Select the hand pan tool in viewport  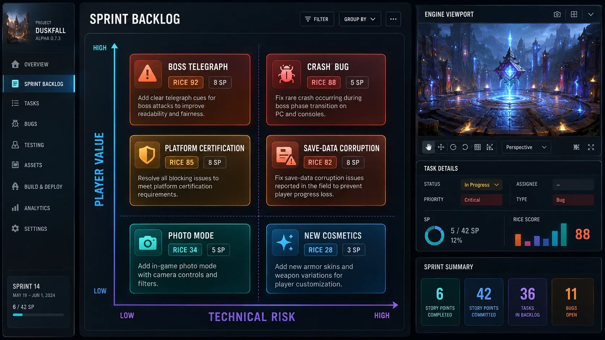point(428,147)
